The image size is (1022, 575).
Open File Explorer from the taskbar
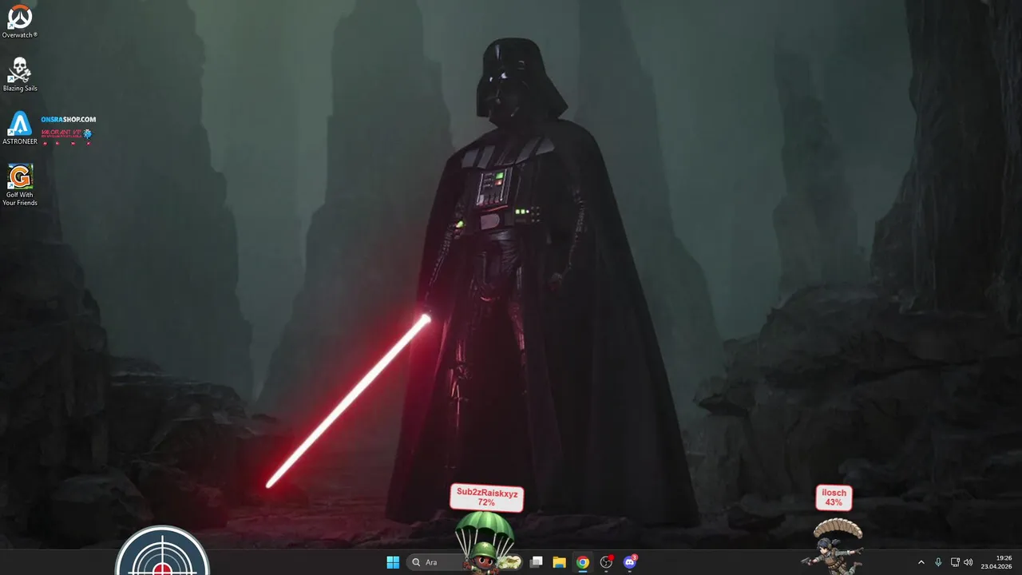(560, 562)
